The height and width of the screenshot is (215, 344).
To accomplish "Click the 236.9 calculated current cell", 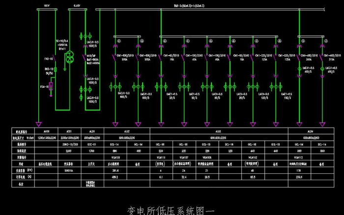I will pos(299,177).
